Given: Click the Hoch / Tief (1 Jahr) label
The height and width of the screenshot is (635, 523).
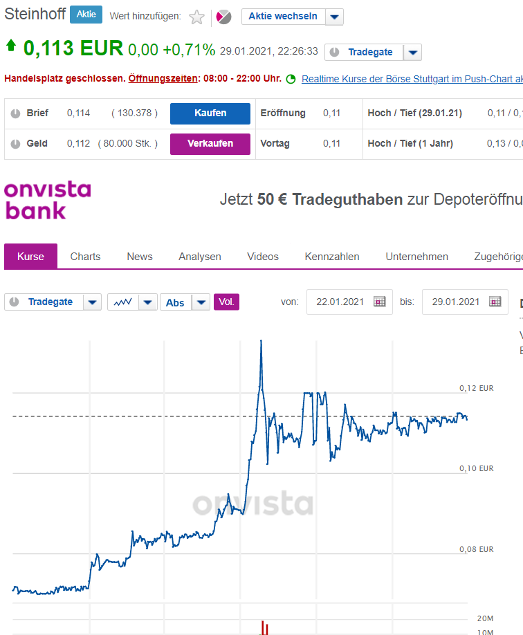Looking at the screenshot, I should pyautogui.click(x=410, y=144).
